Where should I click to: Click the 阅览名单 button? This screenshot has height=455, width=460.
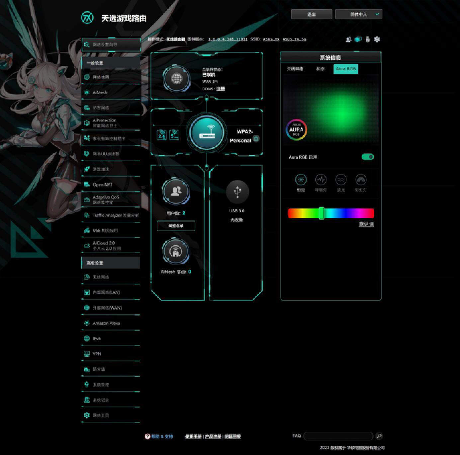pos(176,226)
